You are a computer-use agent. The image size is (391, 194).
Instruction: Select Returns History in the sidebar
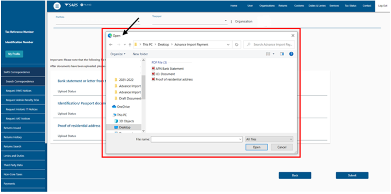pyautogui.click(x=13, y=137)
